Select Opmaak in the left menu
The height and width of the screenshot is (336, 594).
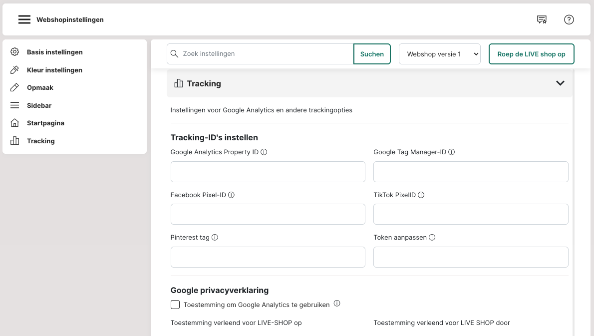pyautogui.click(x=40, y=87)
